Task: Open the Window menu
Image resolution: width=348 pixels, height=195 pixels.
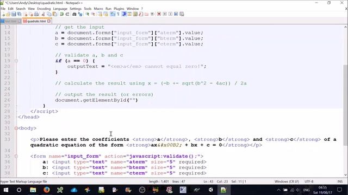Action: [133, 9]
